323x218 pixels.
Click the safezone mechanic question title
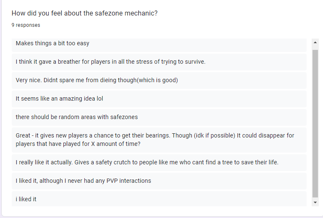pyautogui.click(x=84, y=13)
